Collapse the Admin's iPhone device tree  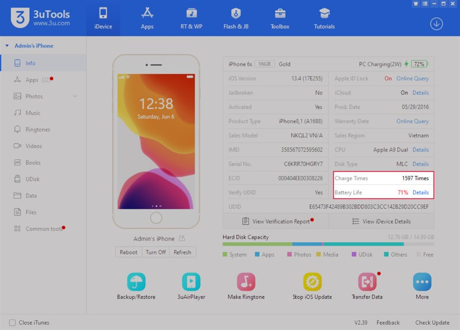(7, 46)
